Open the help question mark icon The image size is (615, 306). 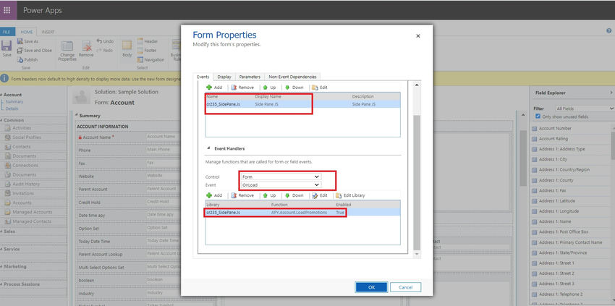point(608,30)
